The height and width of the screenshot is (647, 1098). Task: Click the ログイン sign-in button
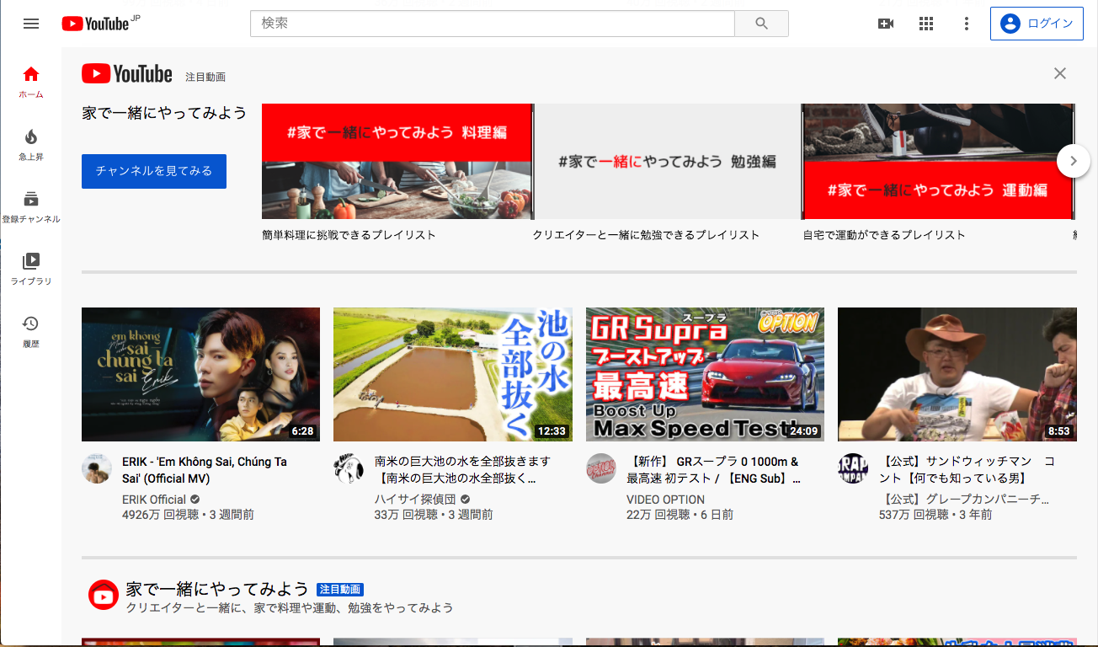click(x=1037, y=24)
